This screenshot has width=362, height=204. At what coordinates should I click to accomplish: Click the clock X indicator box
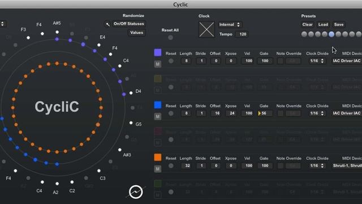tap(206, 29)
